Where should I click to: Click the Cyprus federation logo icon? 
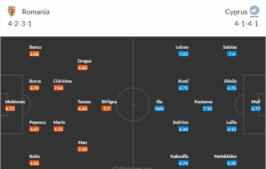point(254,11)
